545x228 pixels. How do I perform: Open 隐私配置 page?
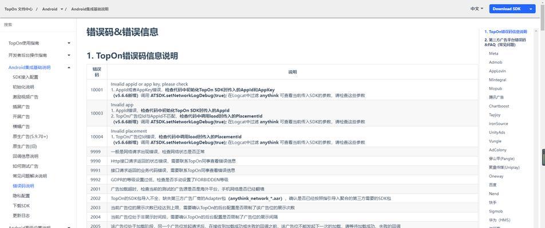(x=21, y=196)
